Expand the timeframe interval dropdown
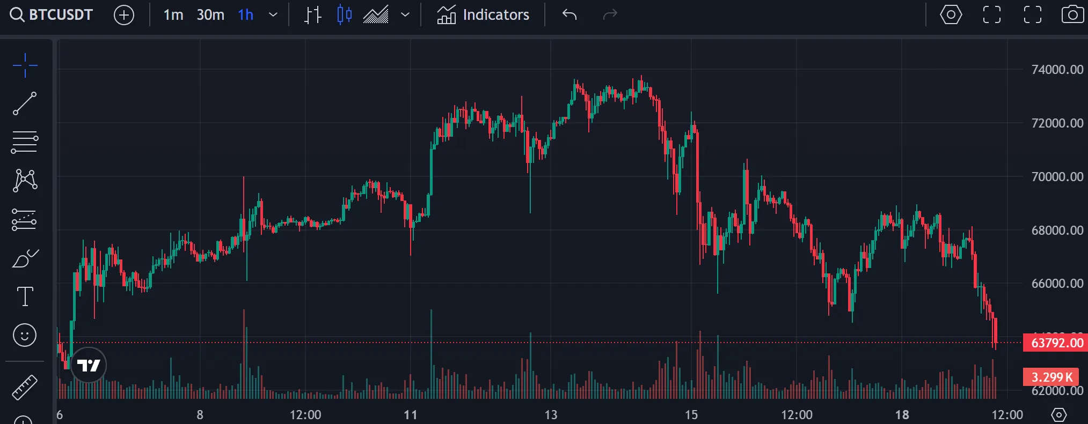Screen dimensions: 1088x424 (x=273, y=15)
